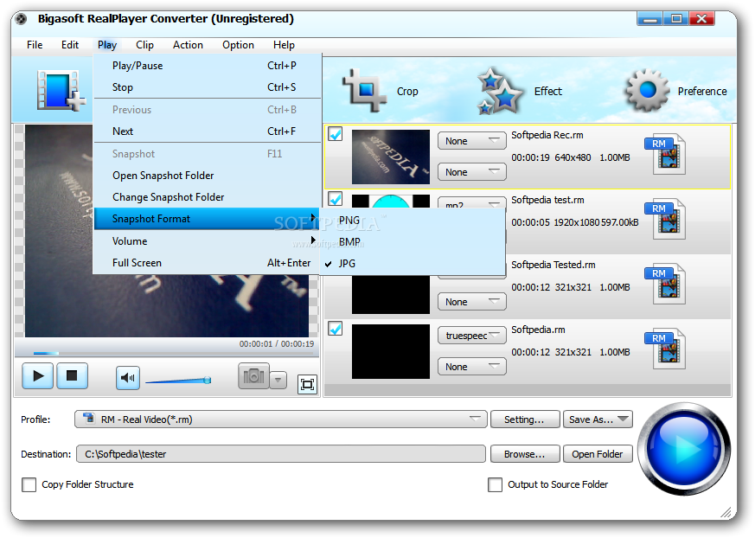Viewport: 755px width, 538px height.
Task: Choose Open Snapshot Folder
Action: pos(207,176)
